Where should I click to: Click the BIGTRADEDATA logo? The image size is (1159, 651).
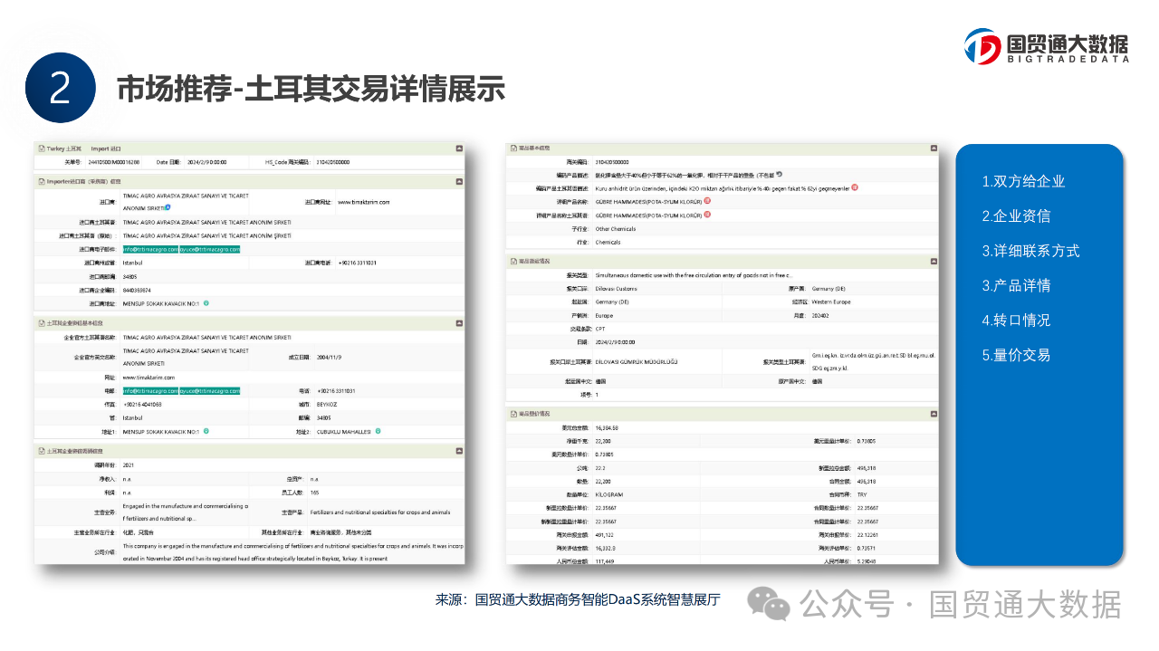(x=1045, y=46)
